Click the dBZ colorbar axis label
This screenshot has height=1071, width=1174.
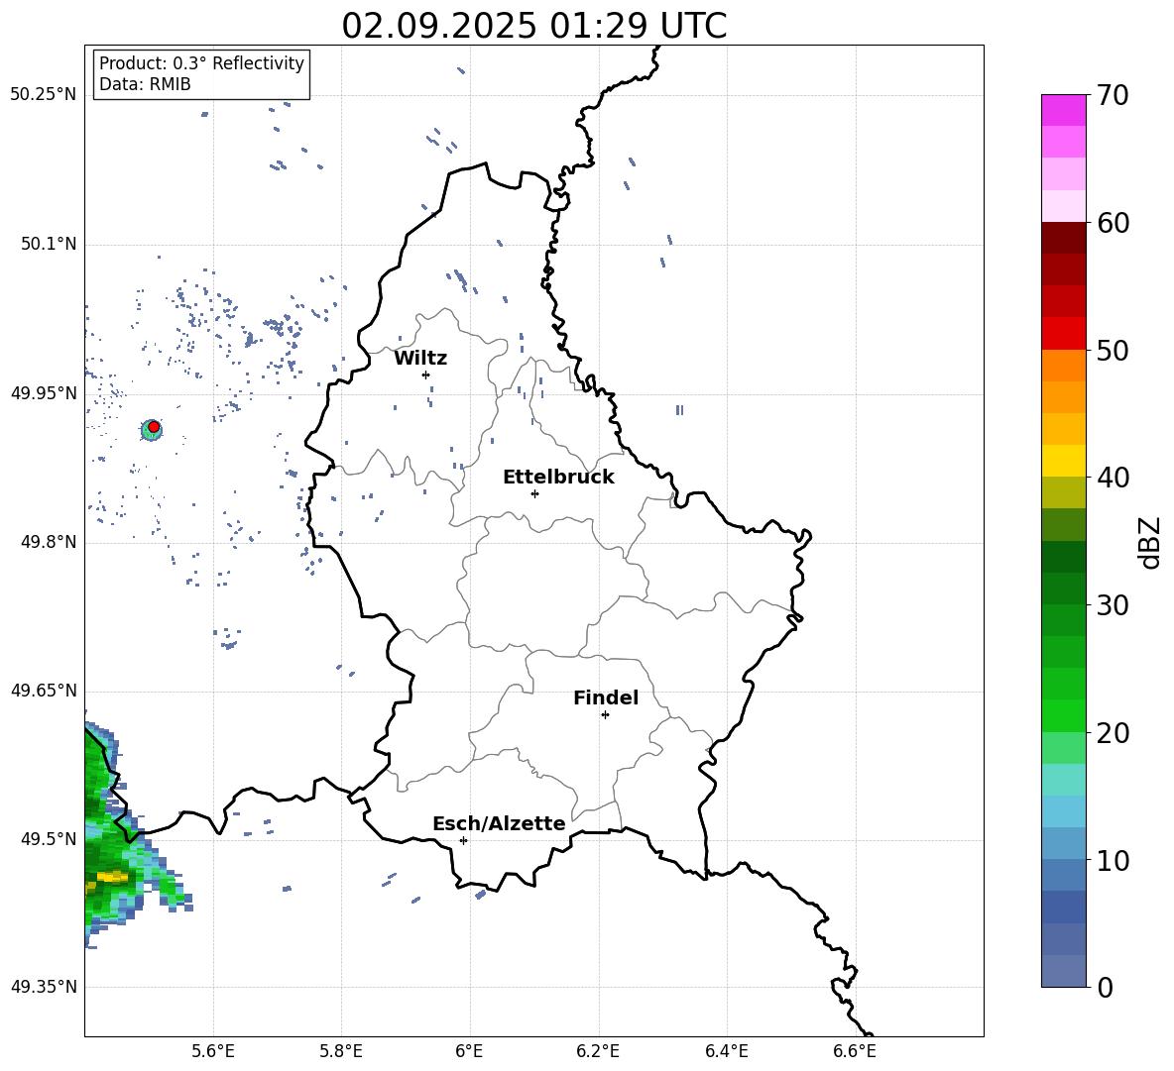(1149, 542)
